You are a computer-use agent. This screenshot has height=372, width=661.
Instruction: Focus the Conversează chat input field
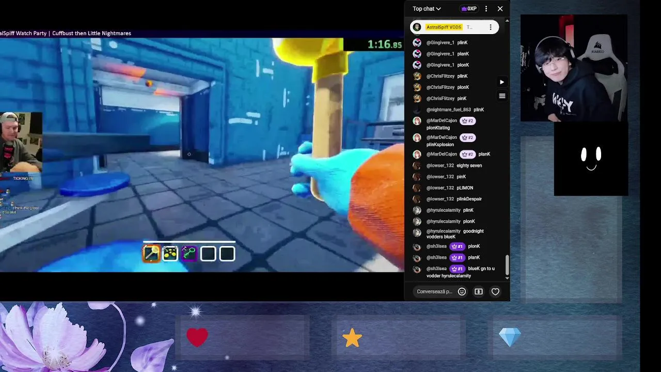tap(435, 291)
